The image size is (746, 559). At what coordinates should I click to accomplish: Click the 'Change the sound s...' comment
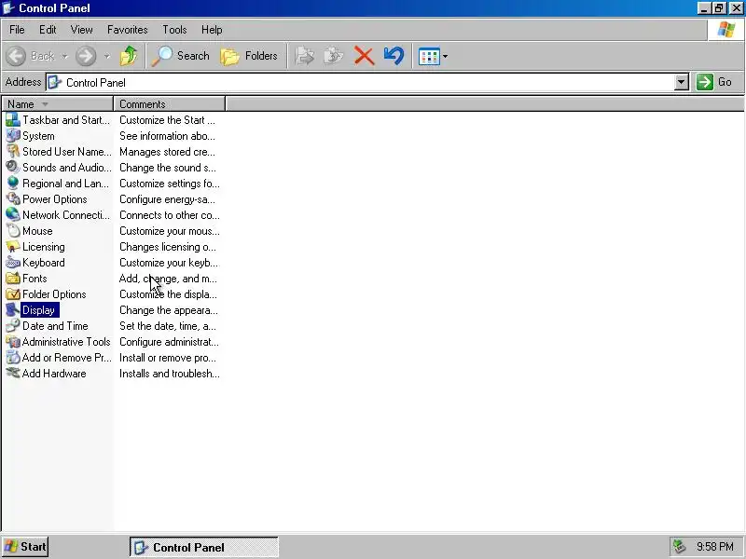point(168,168)
